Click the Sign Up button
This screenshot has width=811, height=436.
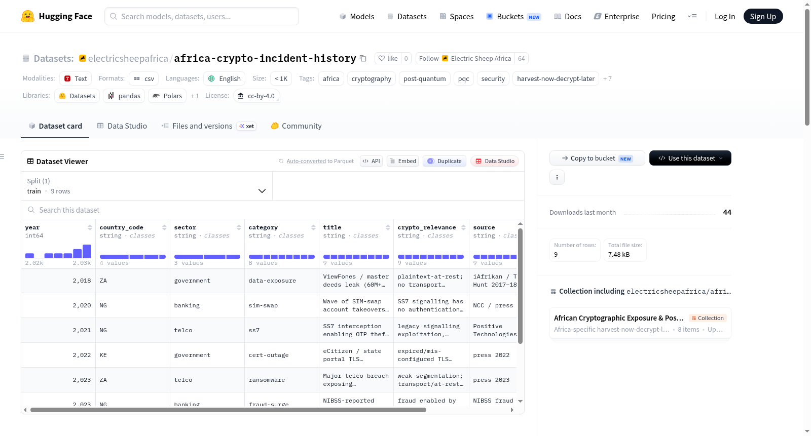tap(763, 16)
